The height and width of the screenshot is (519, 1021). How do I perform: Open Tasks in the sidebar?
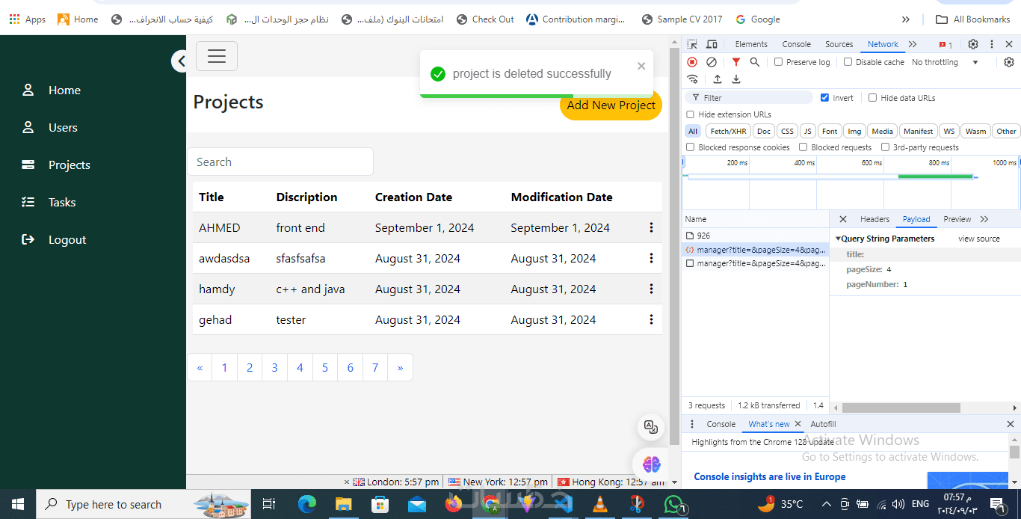[62, 202]
